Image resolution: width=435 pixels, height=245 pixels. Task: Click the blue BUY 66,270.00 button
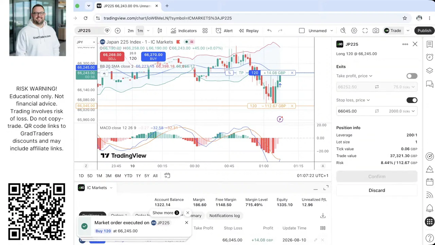(153, 56)
